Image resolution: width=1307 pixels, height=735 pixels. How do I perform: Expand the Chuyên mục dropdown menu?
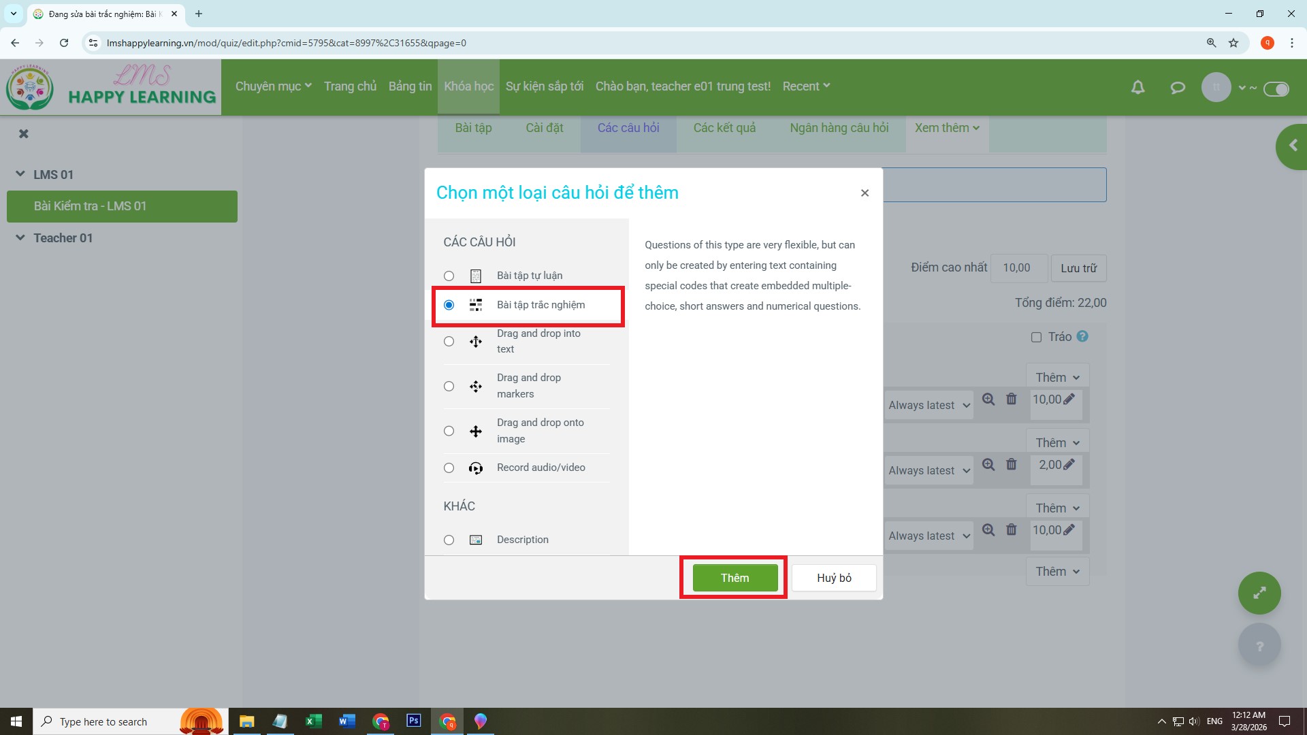click(x=273, y=86)
